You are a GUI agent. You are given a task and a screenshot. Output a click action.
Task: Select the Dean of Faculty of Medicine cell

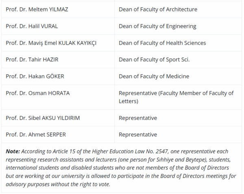(x=154, y=76)
